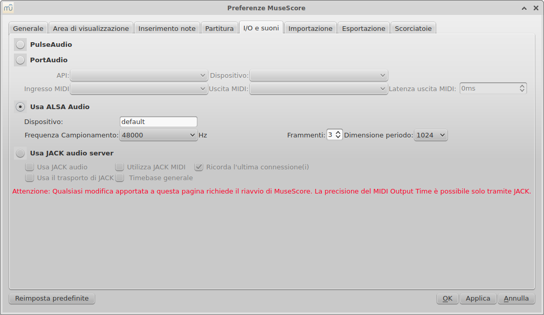Click the Hz unit label
This screenshot has height=315, width=544.
point(203,135)
